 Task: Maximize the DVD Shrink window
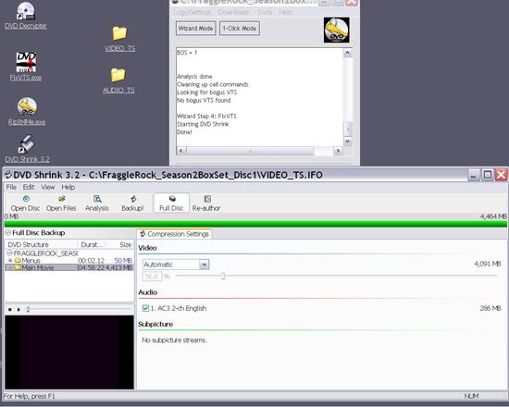pyautogui.click(x=487, y=175)
